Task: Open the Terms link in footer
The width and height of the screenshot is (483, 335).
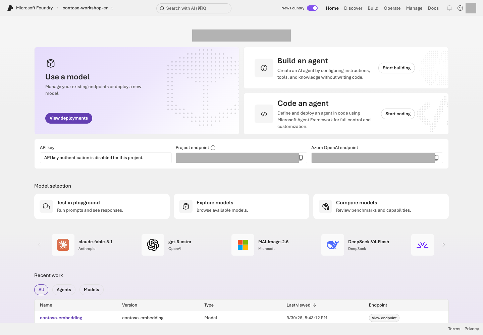Action: [x=454, y=329]
